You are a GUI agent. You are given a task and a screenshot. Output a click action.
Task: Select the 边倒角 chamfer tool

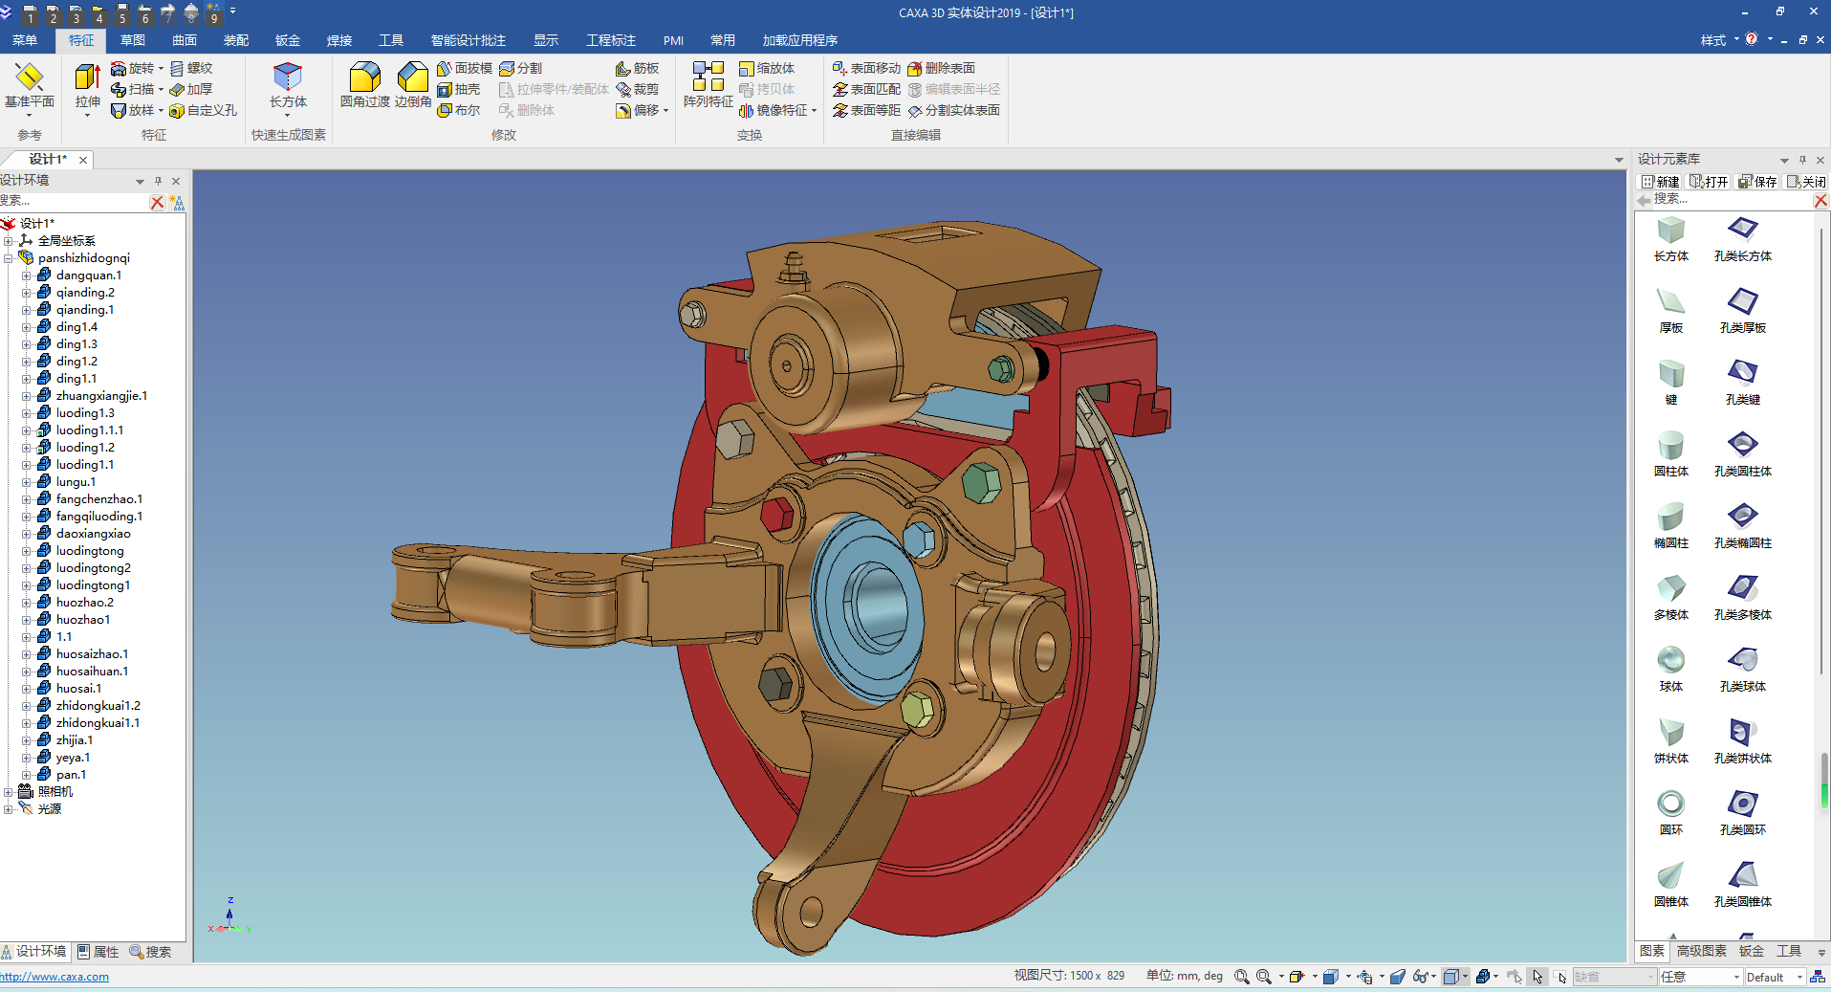coord(413,85)
